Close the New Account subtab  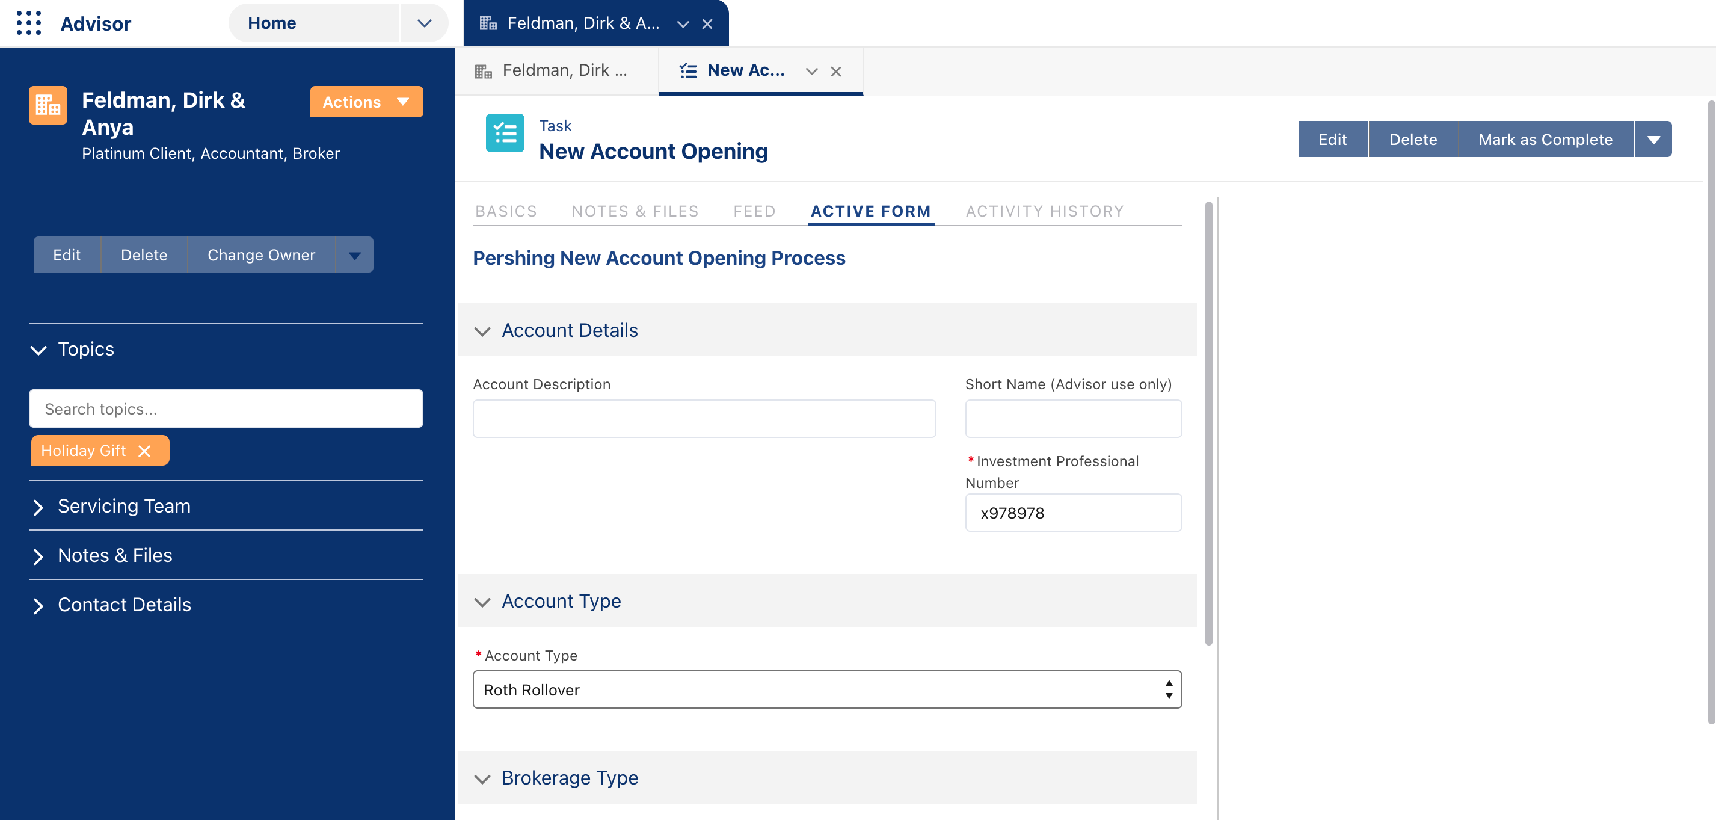pos(836,71)
